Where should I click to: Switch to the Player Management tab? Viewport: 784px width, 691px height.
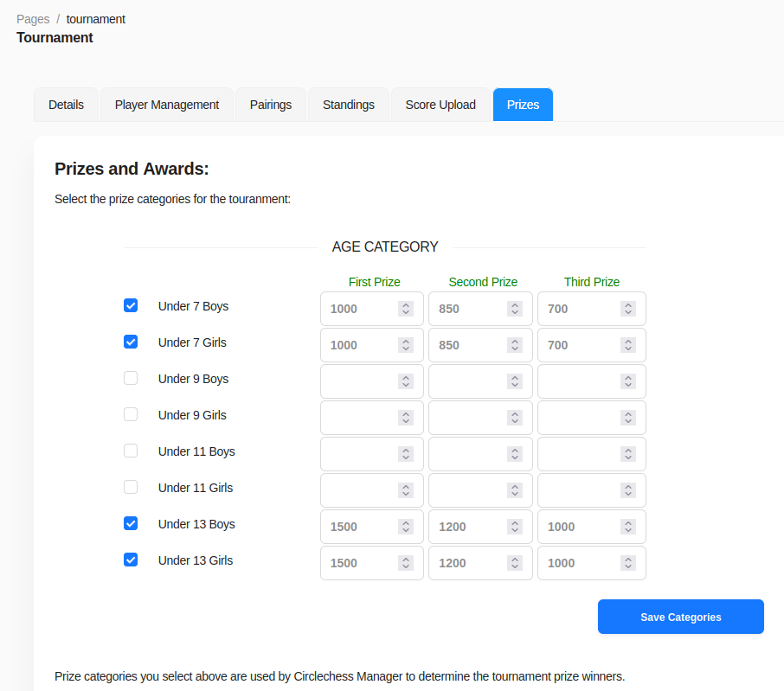point(166,105)
